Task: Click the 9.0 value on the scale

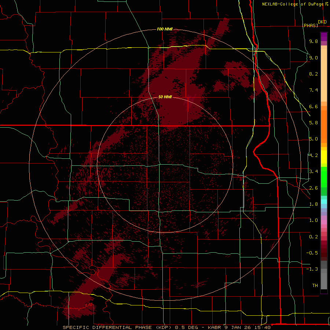Action: (x=313, y=58)
